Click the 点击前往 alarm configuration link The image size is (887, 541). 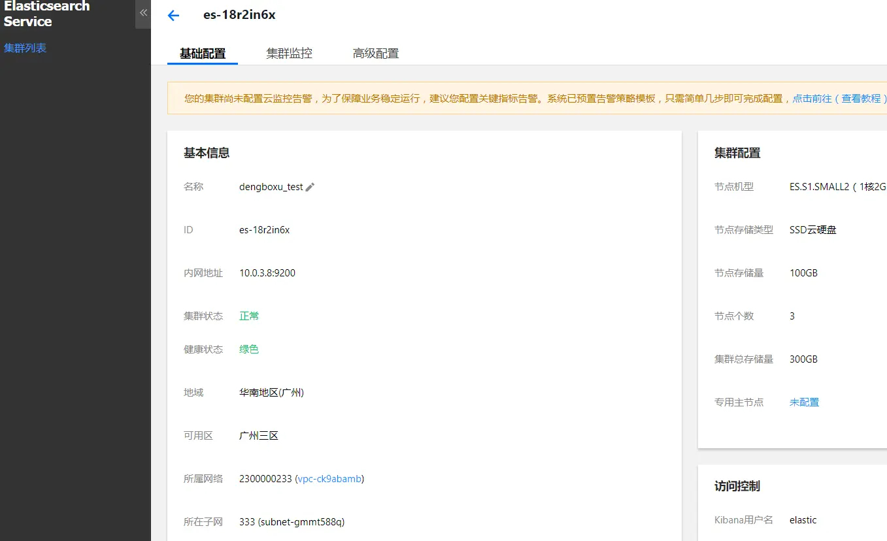click(812, 99)
